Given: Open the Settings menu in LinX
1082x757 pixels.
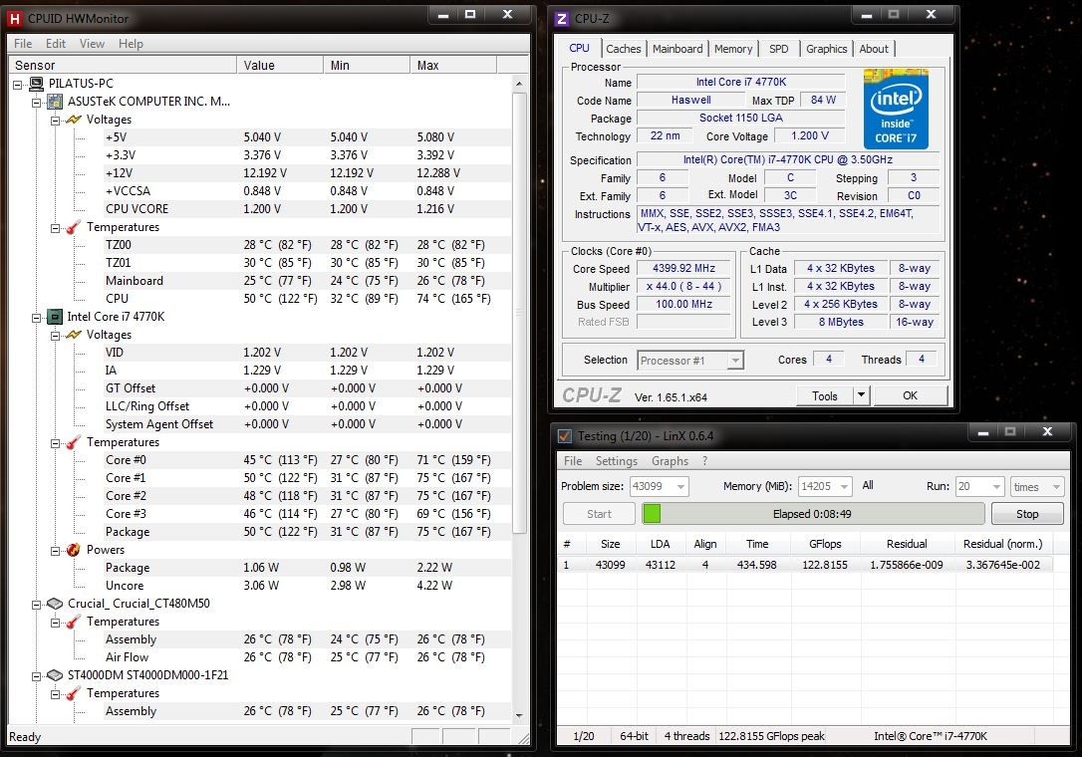Looking at the screenshot, I should 616,461.
